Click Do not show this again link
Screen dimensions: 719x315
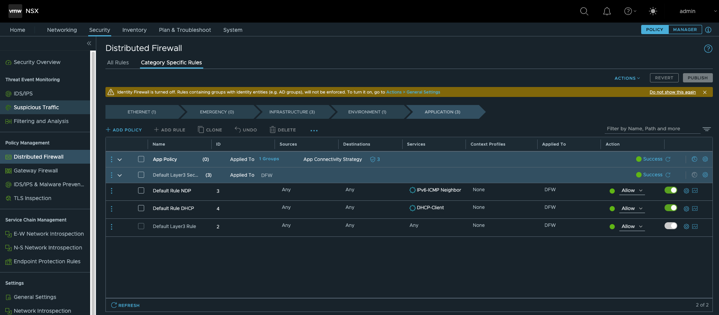point(673,92)
